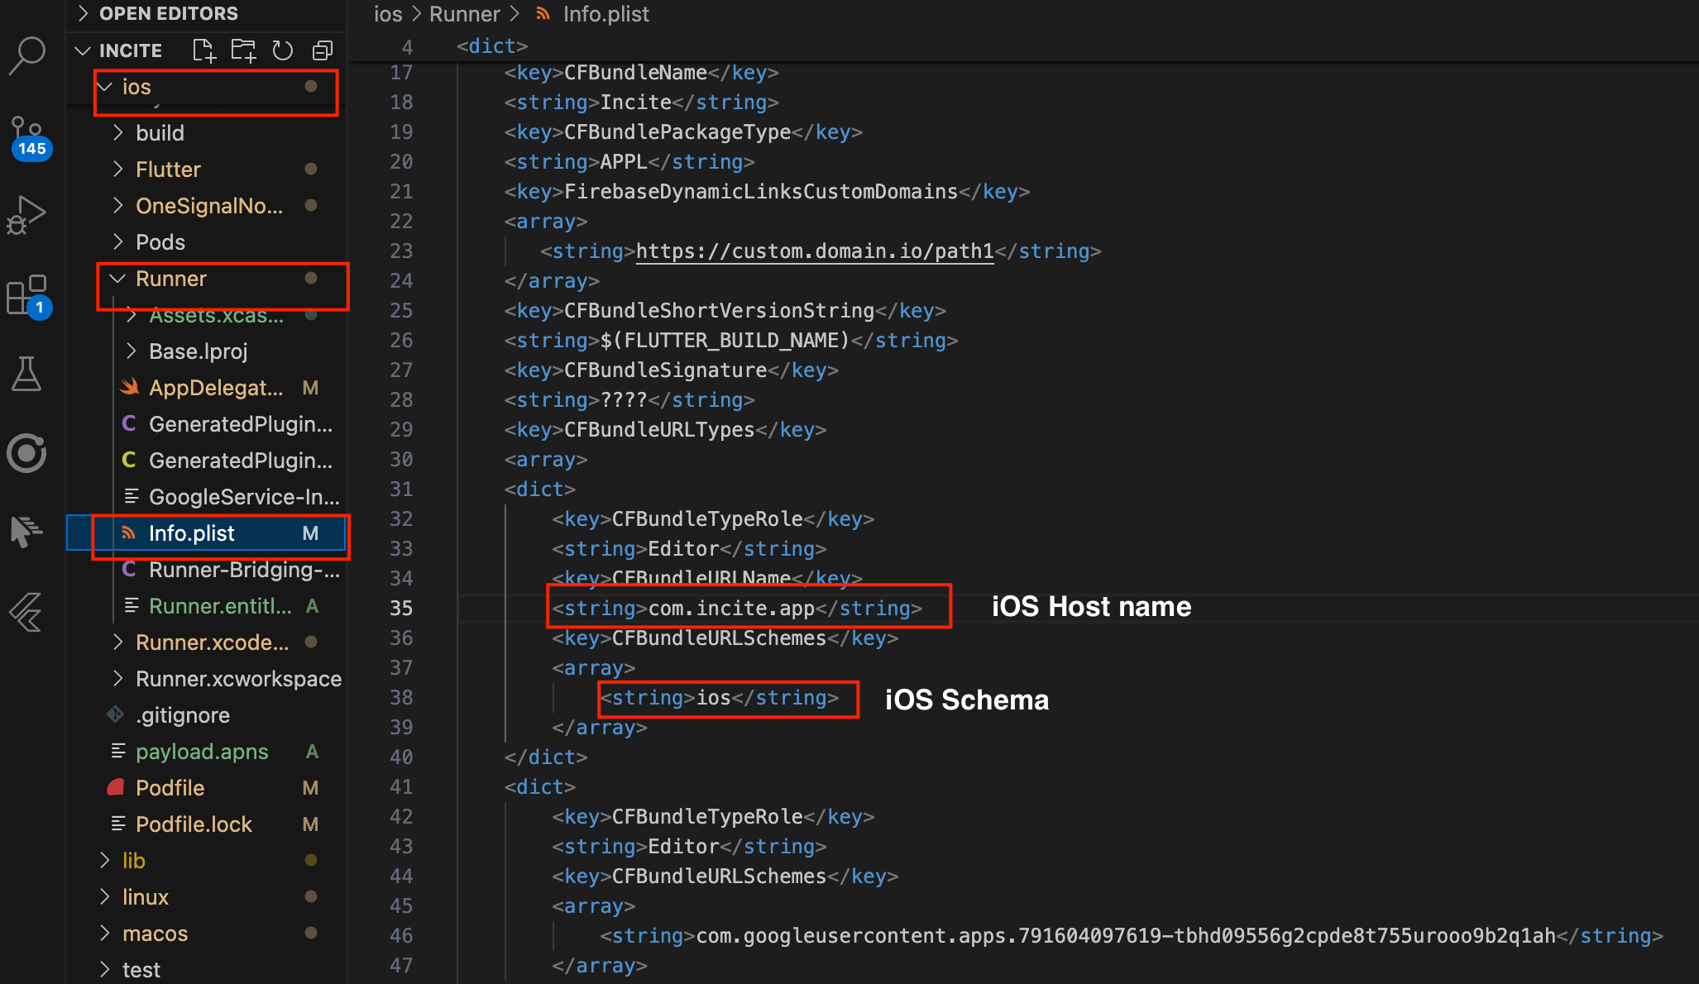Click the New File icon in explorer
Image resolution: width=1699 pixels, height=984 pixels.
(x=203, y=50)
